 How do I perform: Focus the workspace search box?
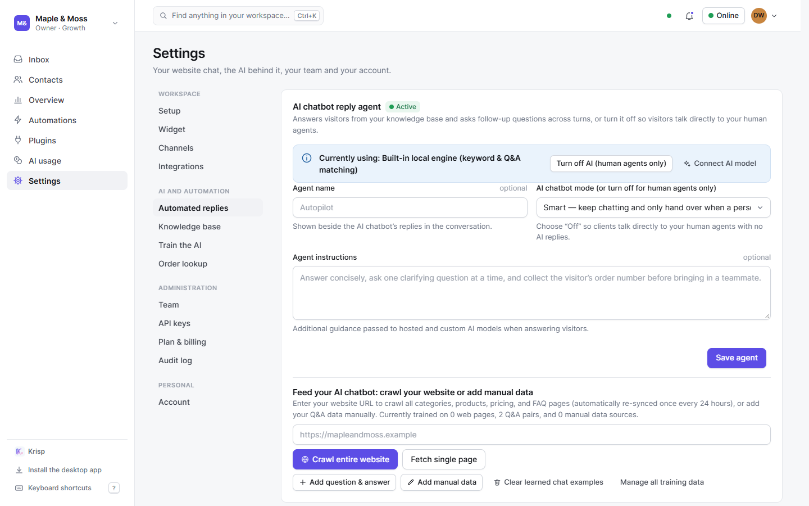click(238, 16)
